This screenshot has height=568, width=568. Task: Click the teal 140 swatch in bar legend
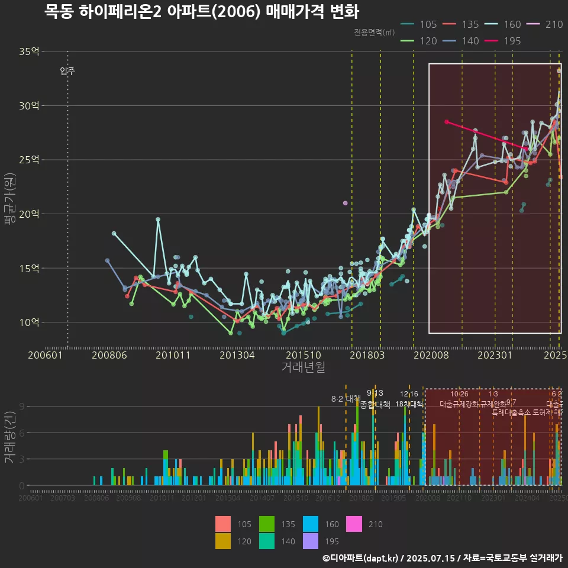267,541
